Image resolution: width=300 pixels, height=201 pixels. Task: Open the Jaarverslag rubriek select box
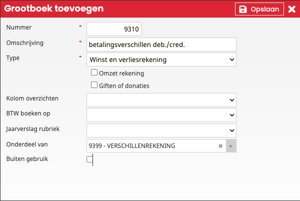pos(161,130)
